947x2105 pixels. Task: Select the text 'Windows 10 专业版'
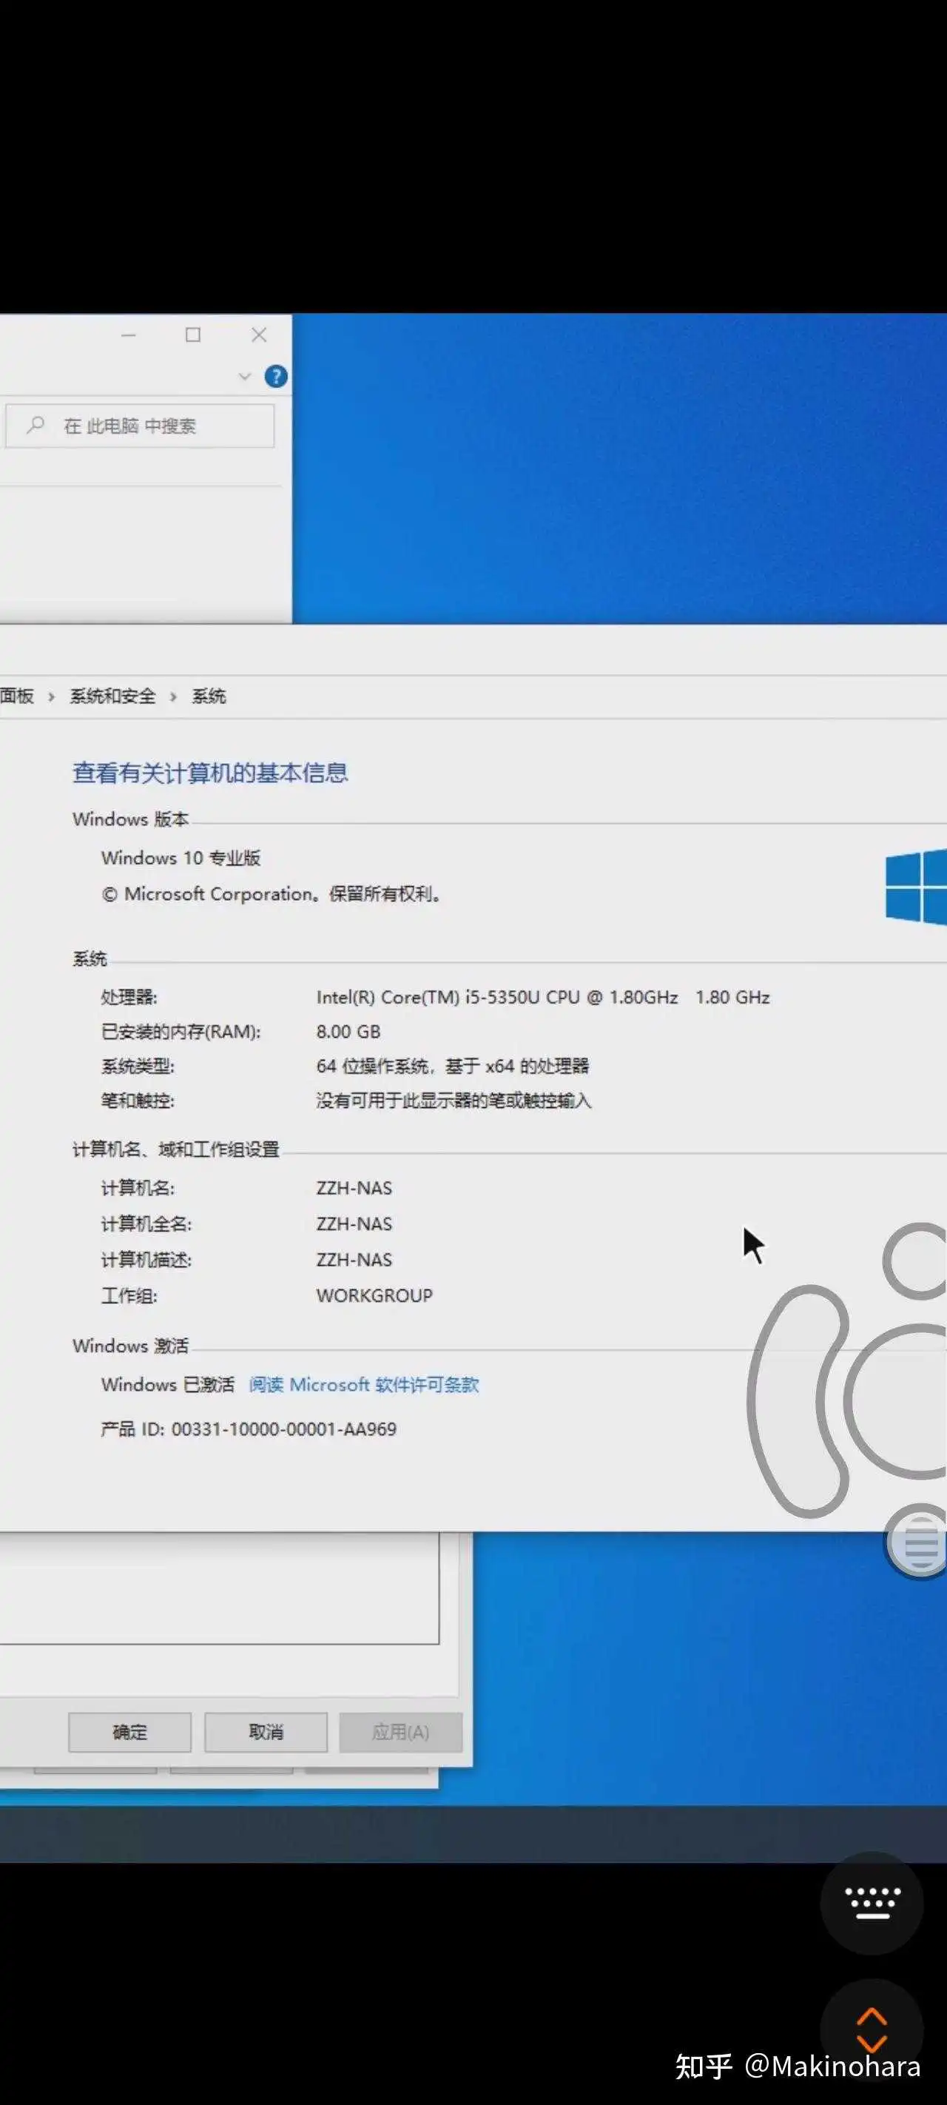click(x=181, y=857)
